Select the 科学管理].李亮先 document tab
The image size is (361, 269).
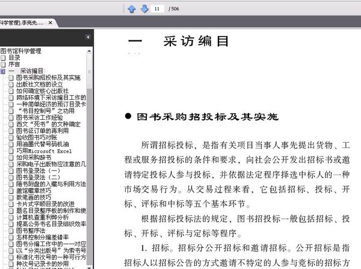(22, 23)
